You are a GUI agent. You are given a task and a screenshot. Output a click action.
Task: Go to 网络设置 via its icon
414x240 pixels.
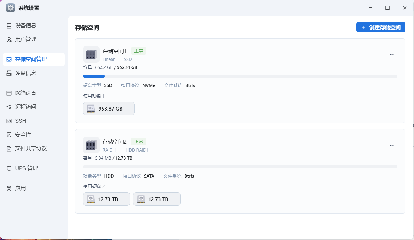(9, 93)
